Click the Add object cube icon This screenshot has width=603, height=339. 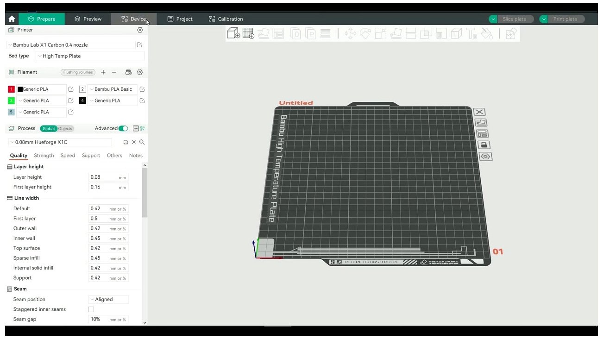(233, 33)
